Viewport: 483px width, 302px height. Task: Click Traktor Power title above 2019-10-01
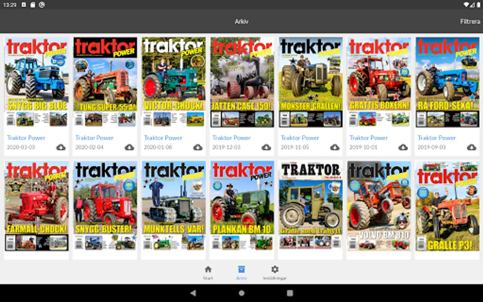(368, 138)
